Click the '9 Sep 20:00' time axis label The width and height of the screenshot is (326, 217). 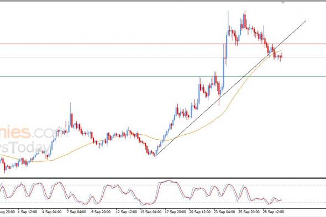[101, 212]
